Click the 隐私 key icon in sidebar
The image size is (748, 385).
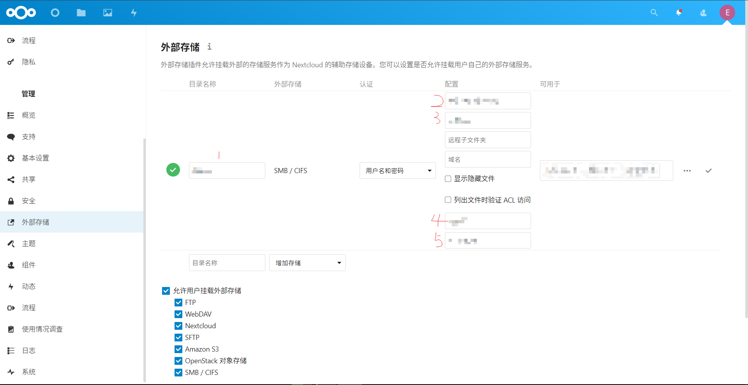coord(11,62)
